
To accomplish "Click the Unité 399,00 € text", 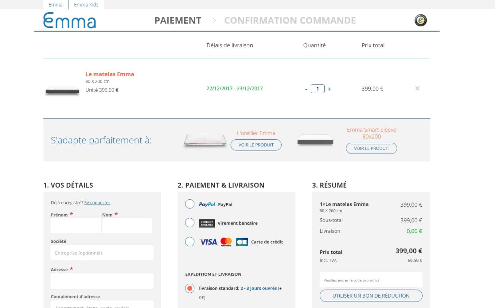I will point(102,90).
